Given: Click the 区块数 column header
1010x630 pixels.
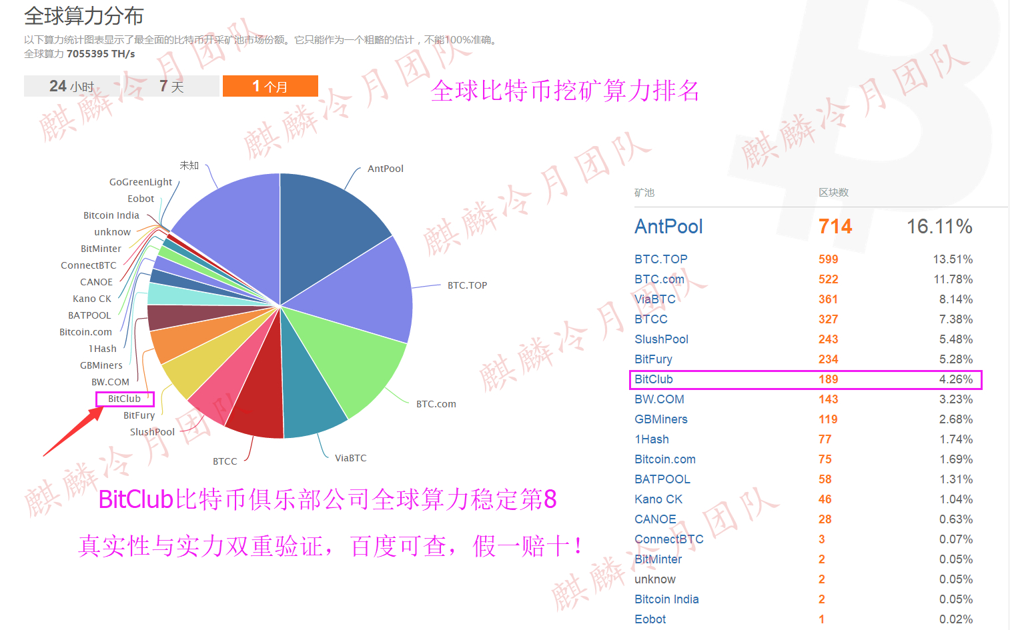Looking at the screenshot, I should point(834,193).
